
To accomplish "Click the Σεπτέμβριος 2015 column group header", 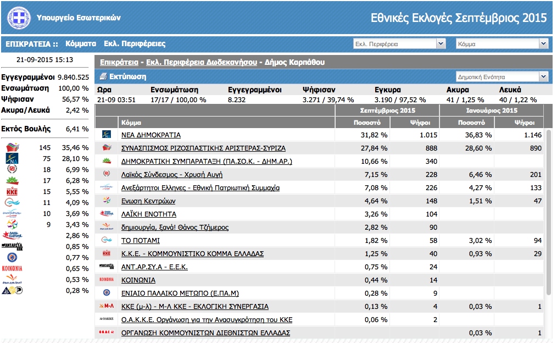I will coord(388,110).
